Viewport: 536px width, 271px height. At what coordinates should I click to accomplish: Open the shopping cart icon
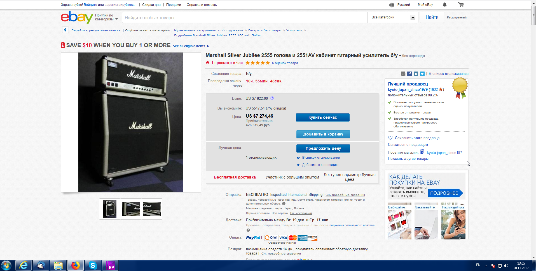461,4
